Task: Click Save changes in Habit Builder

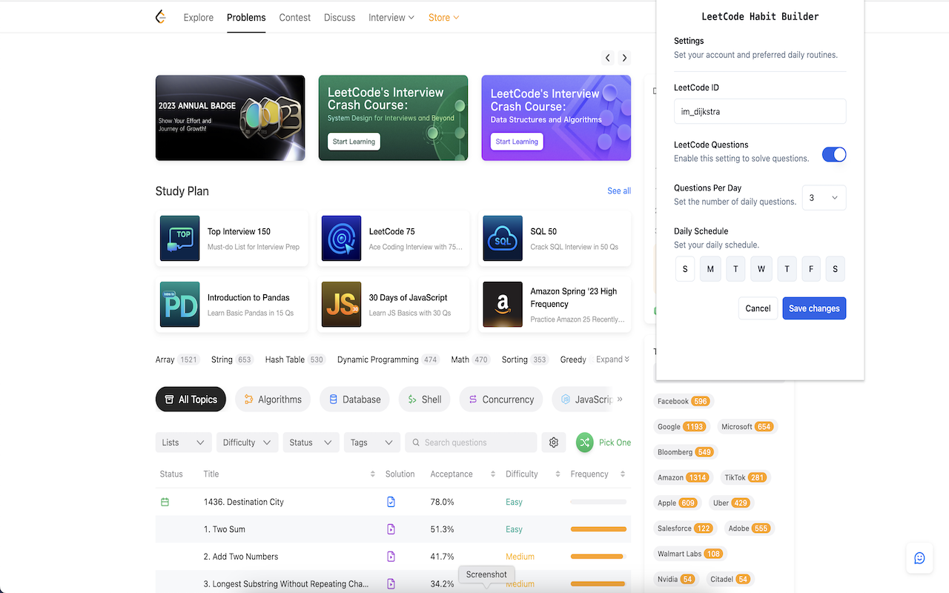Action: tap(814, 308)
